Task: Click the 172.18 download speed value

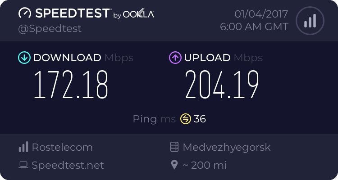Action: click(x=71, y=85)
